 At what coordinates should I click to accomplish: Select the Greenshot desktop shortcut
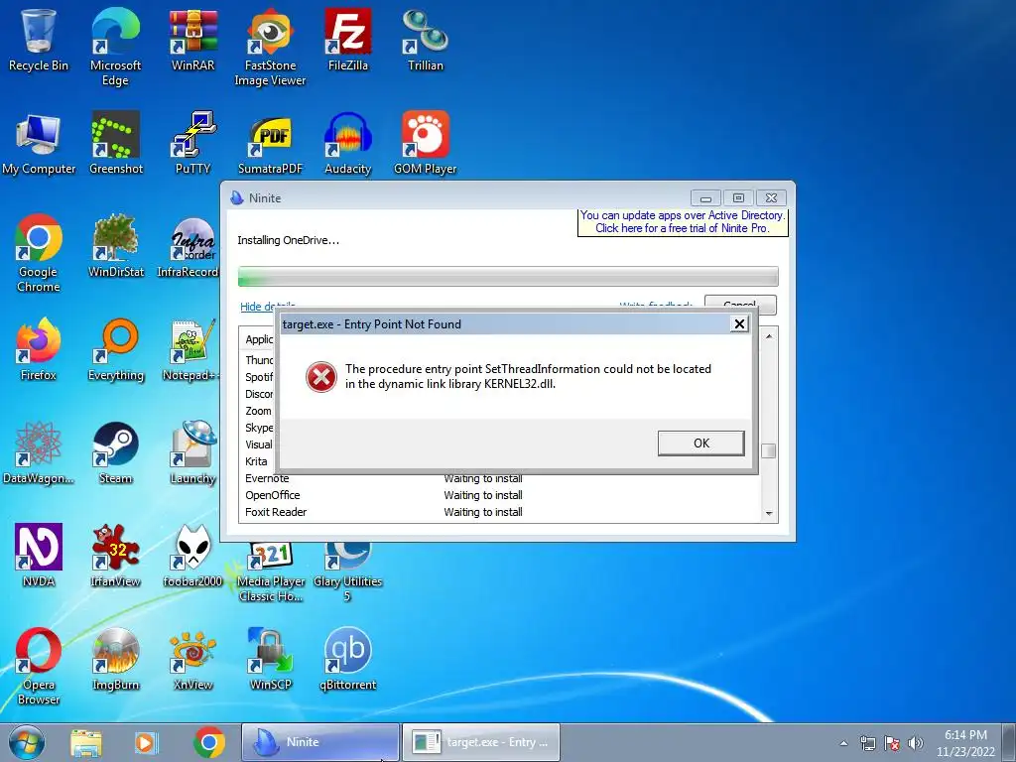tap(115, 143)
